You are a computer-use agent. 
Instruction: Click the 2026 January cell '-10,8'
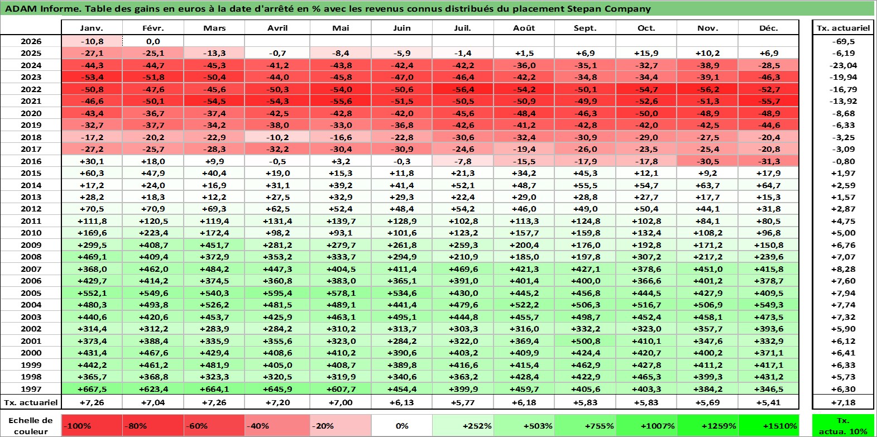pos(92,41)
